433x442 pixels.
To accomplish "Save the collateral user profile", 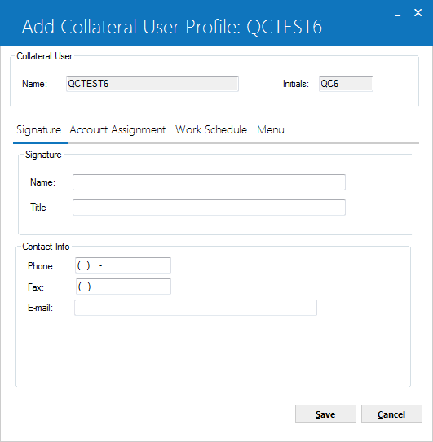I will click(325, 414).
